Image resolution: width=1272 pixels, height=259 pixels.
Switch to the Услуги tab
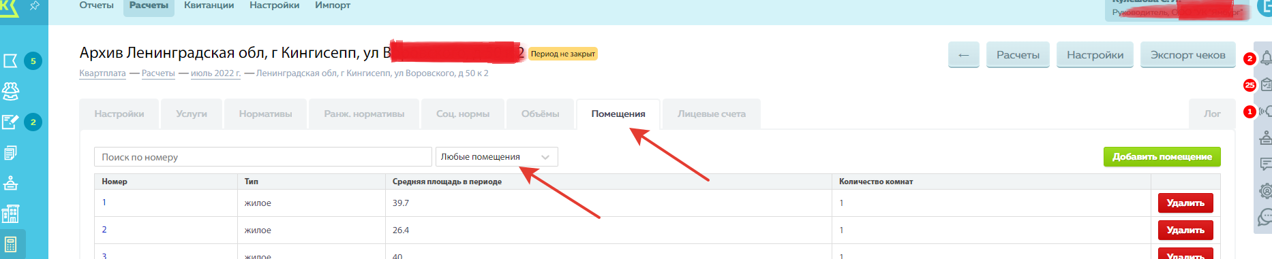192,114
